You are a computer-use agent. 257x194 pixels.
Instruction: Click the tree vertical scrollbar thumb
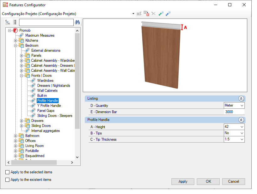pos(77,81)
